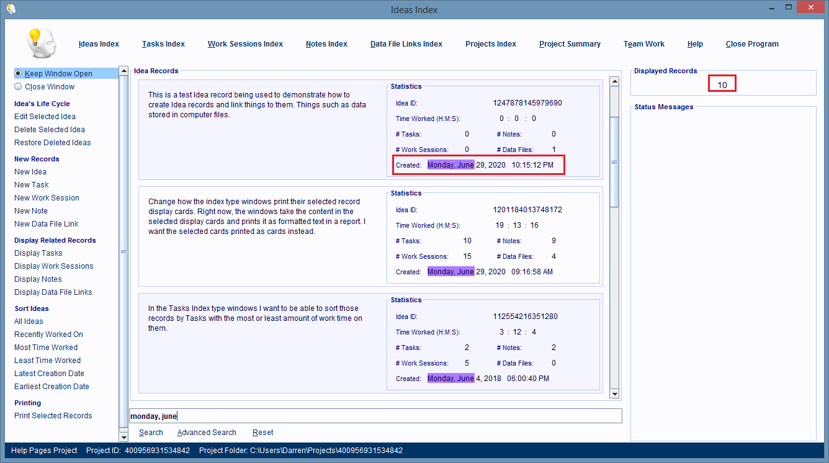Sort ideas by Earliest Creation Date
This screenshot has height=463, width=829.
[x=52, y=387]
